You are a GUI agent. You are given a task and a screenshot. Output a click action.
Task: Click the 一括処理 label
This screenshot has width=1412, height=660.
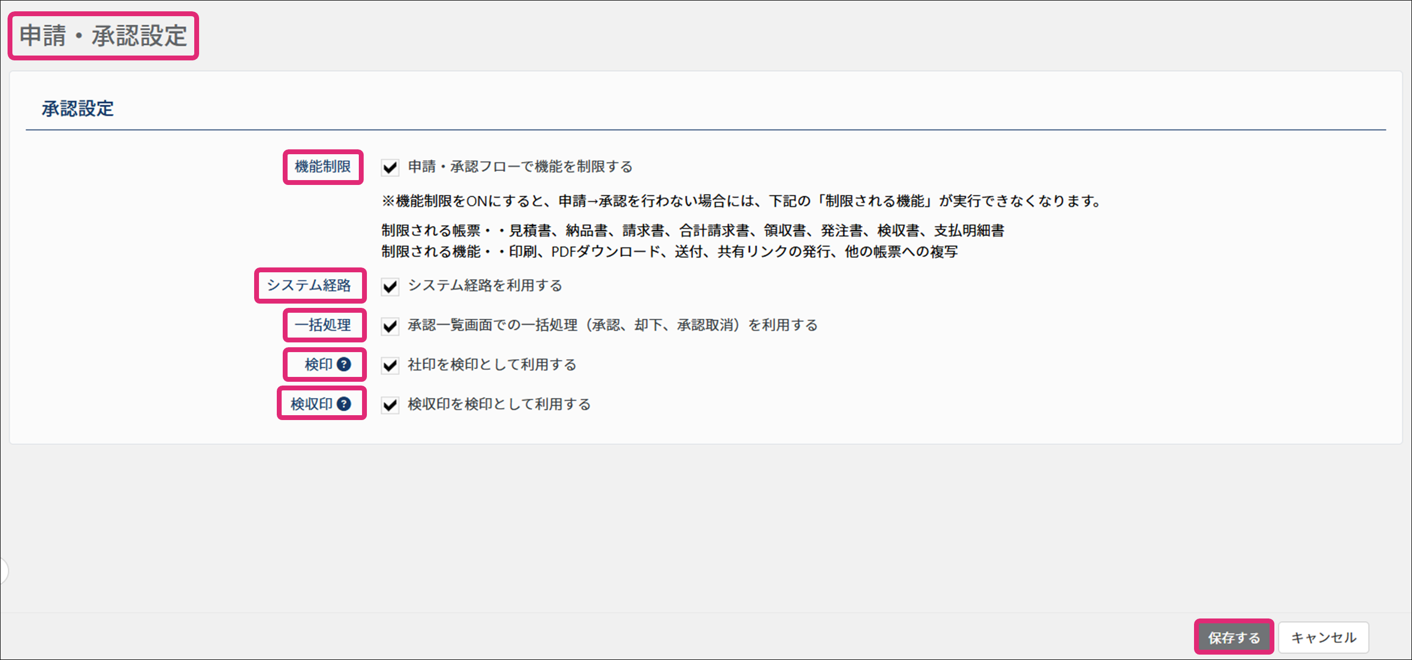pyautogui.click(x=323, y=325)
